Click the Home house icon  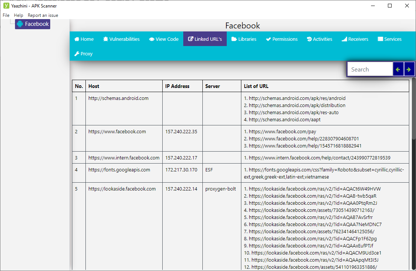tap(77, 39)
